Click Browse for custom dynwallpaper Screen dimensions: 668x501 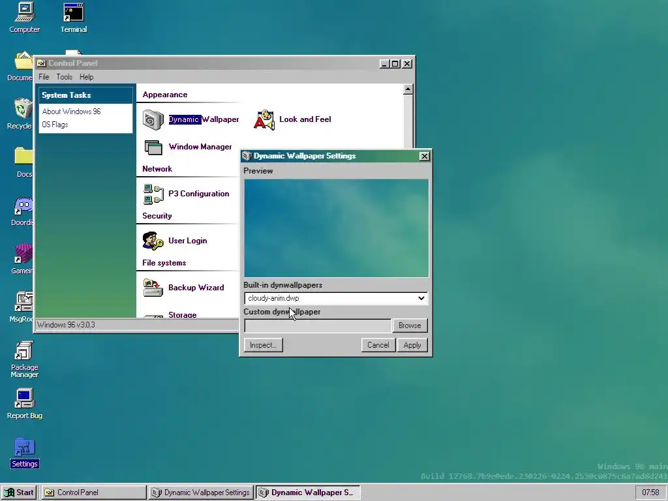click(410, 326)
